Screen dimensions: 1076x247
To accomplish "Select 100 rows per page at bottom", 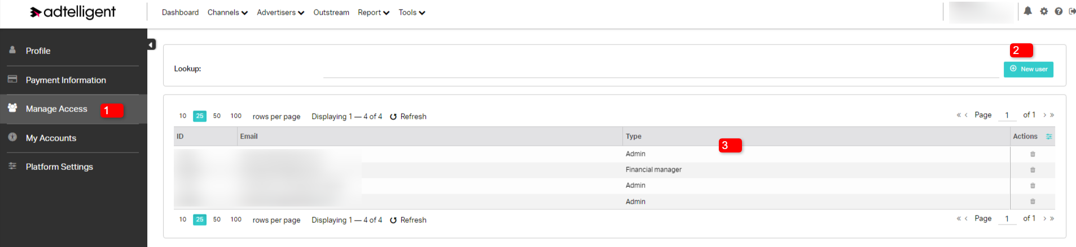I will tap(236, 219).
